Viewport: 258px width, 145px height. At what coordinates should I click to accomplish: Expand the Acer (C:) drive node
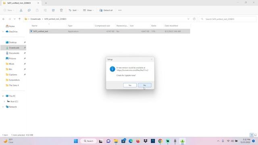[4, 101]
